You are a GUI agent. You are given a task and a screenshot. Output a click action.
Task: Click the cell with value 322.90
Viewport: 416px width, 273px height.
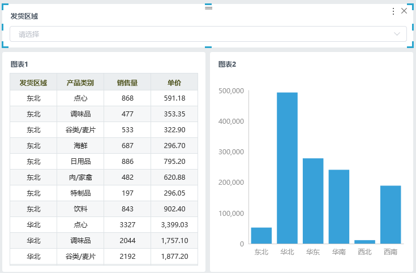(174, 130)
